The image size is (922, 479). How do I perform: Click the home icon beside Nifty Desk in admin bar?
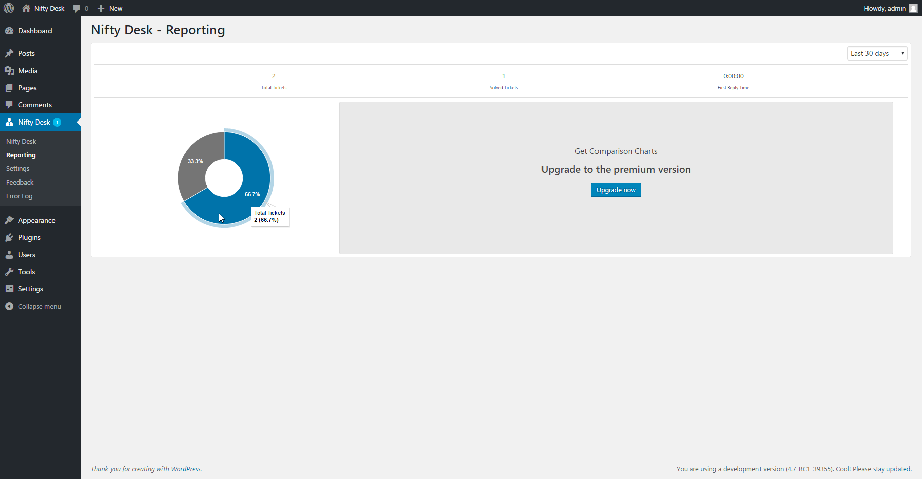tap(26, 8)
